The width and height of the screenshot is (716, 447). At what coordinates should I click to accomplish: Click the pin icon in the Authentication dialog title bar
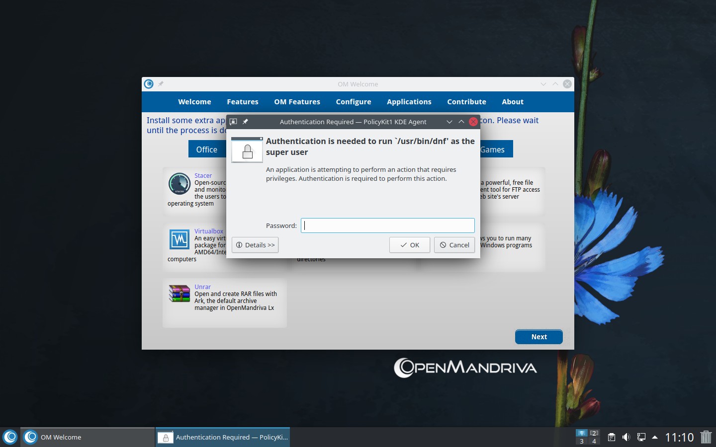[245, 122]
